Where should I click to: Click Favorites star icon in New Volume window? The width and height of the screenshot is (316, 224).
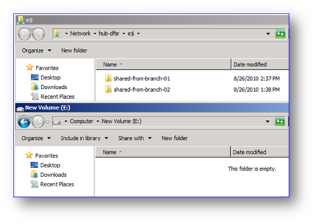click(x=29, y=155)
